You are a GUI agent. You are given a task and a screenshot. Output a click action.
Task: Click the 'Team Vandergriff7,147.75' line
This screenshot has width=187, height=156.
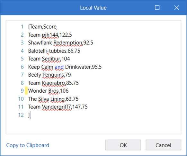point(58,107)
